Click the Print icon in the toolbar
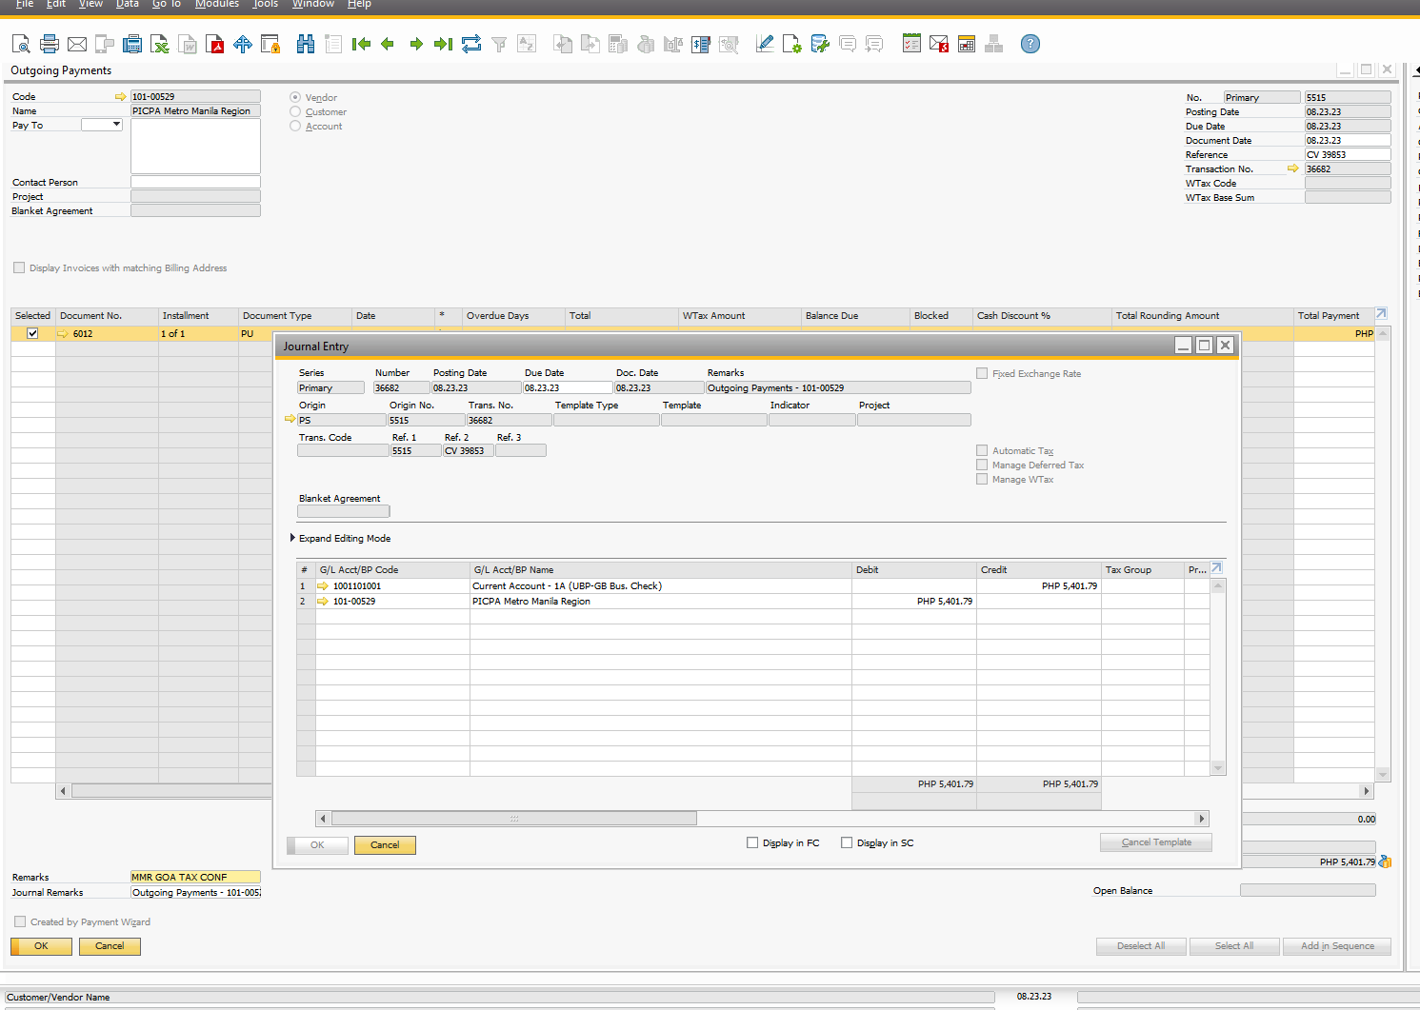 click(x=50, y=44)
